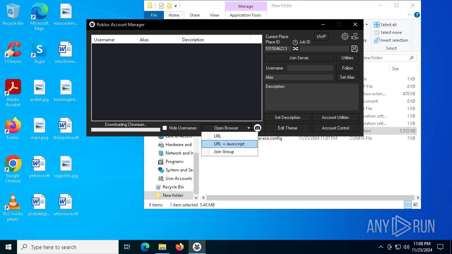Click the Job ID input field
Viewport: 452px width, 254px height.
click(x=324, y=49)
